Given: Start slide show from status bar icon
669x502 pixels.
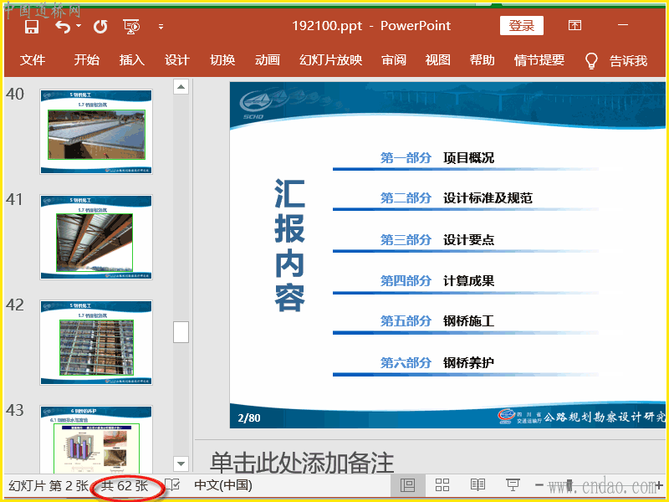Looking at the screenshot, I should [513, 485].
